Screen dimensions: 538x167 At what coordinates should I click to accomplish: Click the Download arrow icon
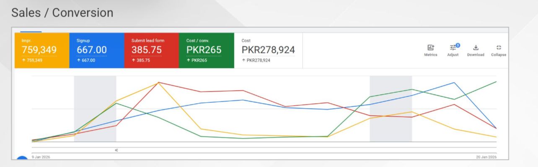(x=476, y=48)
